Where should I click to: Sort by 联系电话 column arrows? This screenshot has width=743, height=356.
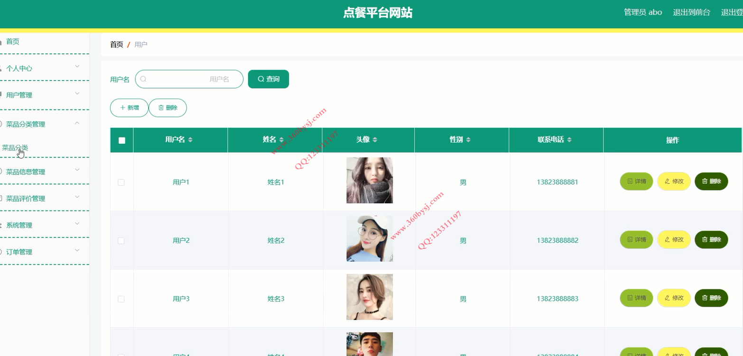point(569,140)
